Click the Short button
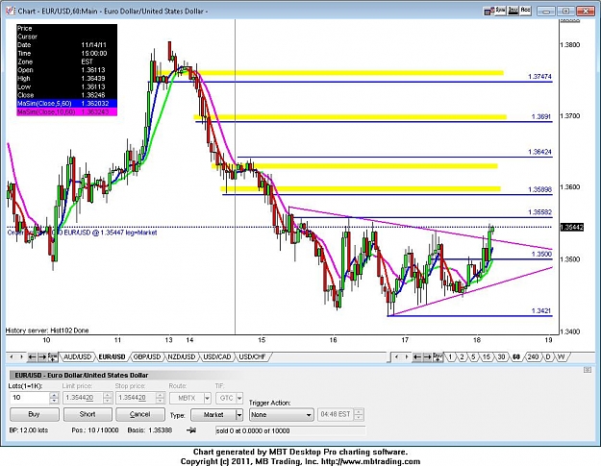 click(x=88, y=414)
